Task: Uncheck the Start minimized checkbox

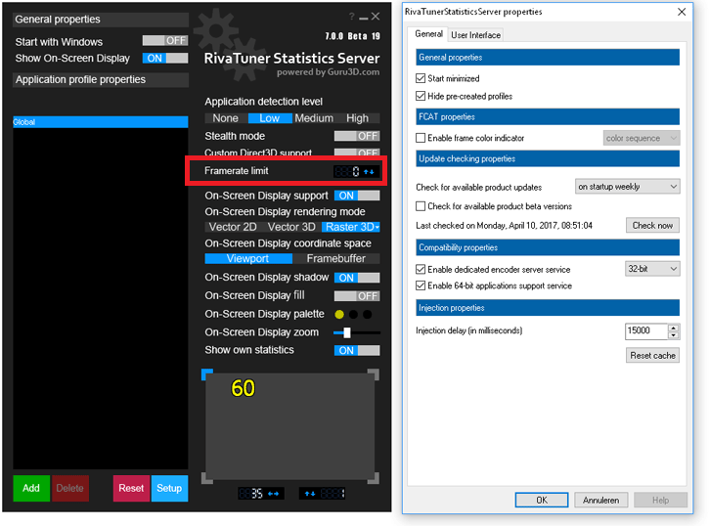Action: (x=421, y=78)
